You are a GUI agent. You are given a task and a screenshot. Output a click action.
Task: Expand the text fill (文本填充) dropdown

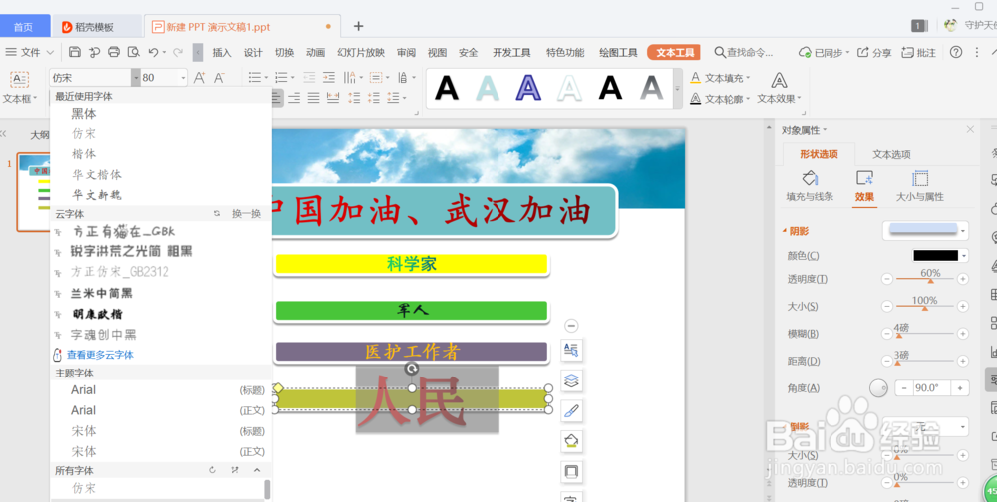pos(748,78)
